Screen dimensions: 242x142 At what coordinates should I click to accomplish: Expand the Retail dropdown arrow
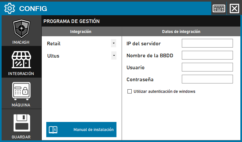click(x=114, y=43)
